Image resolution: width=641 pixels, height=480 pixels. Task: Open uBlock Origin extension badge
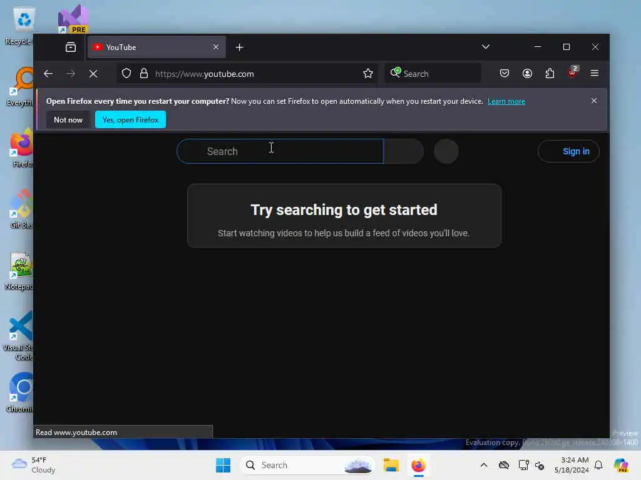pyautogui.click(x=572, y=72)
